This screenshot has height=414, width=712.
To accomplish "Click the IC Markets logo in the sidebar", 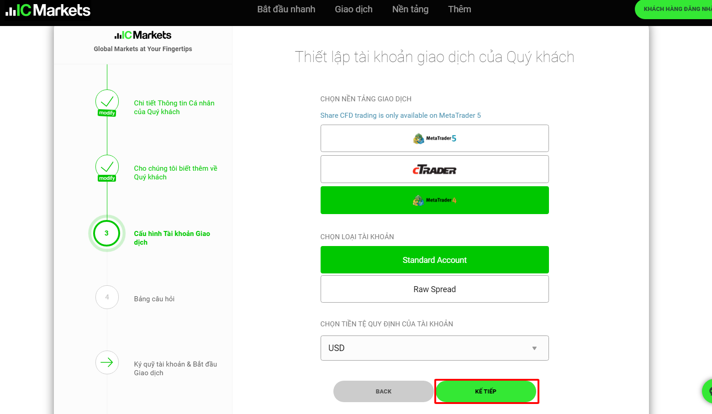I will (x=143, y=35).
